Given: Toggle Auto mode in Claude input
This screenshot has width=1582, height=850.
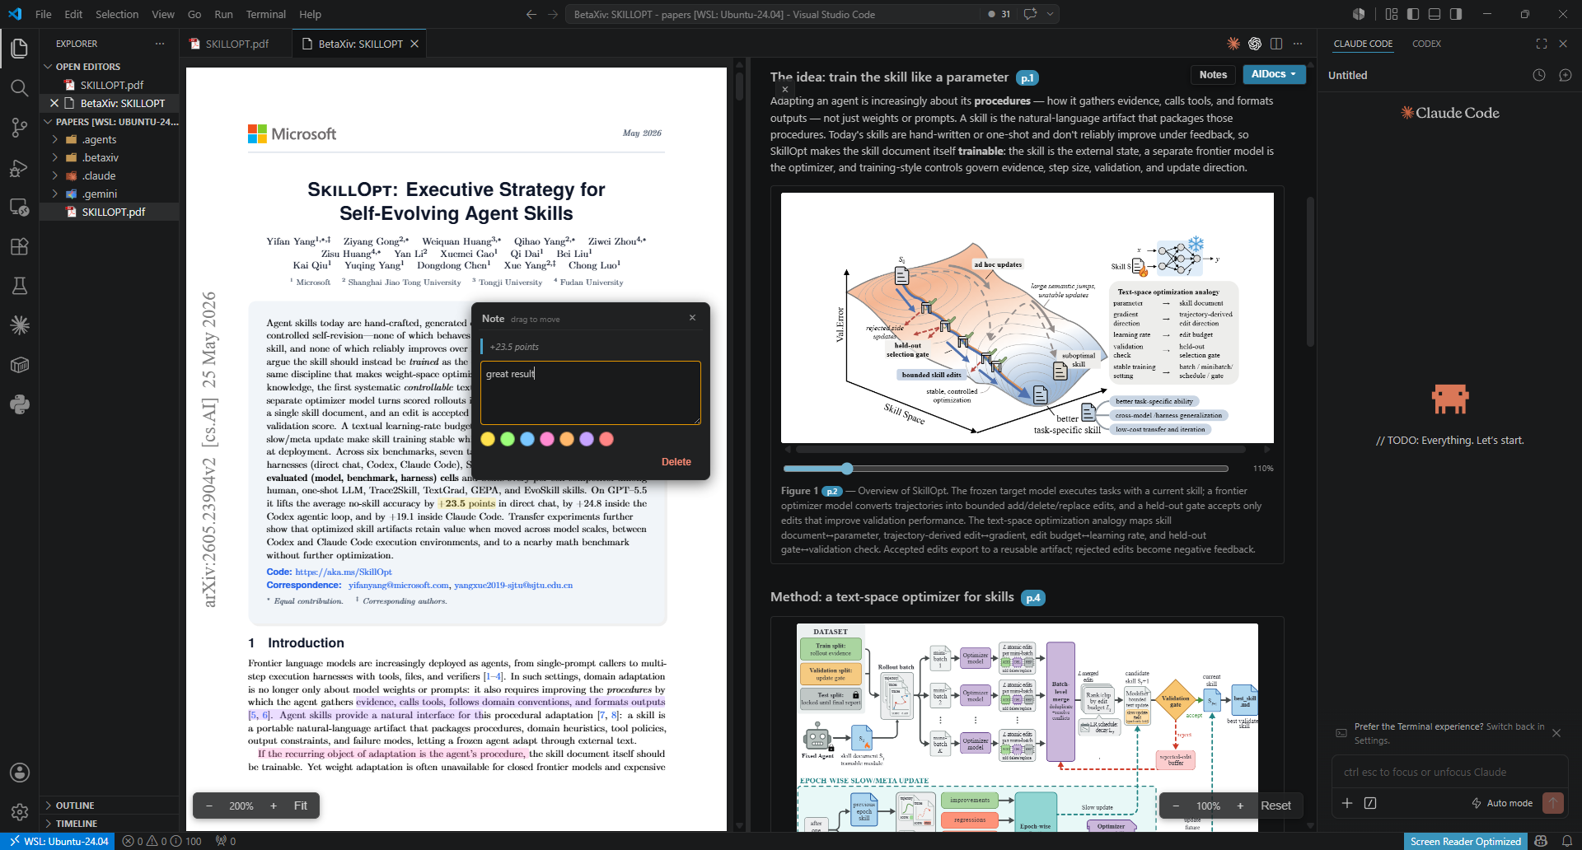Looking at the screenshot, I should click(x=1502, y=803).
